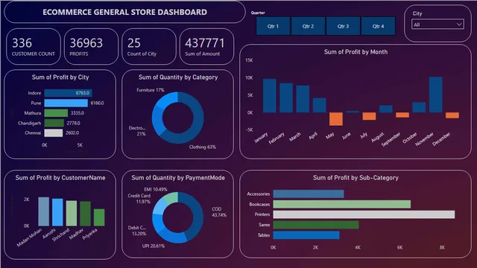Select the Accessories sub-category bar
Screen dimensions: 477x268
(309, 194)
